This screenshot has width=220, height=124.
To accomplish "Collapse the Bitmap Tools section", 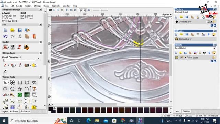I will pos(40,53).
